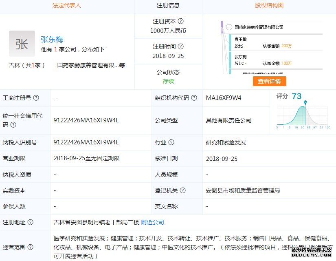Viewport: 336px width, 261px height.
Task: Click the 参保人数 row label
Action: click(14, 206)
